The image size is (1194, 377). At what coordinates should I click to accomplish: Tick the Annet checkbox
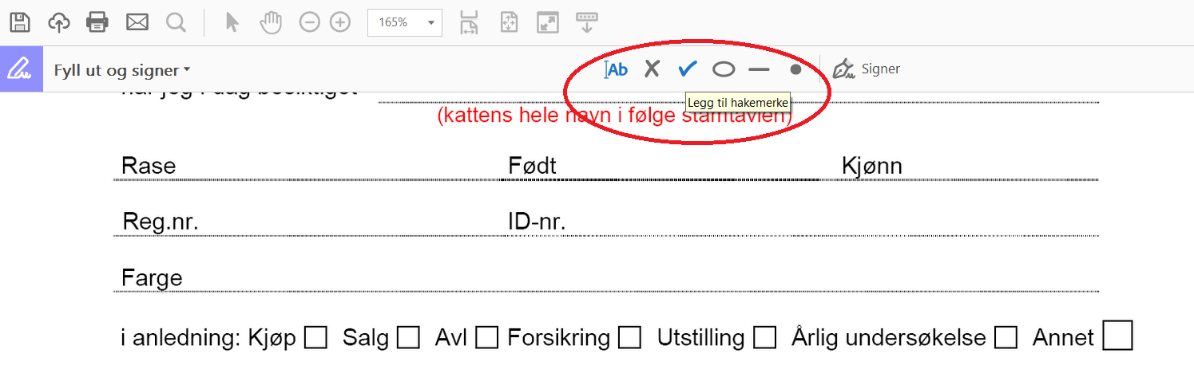tap(1117, 335)
